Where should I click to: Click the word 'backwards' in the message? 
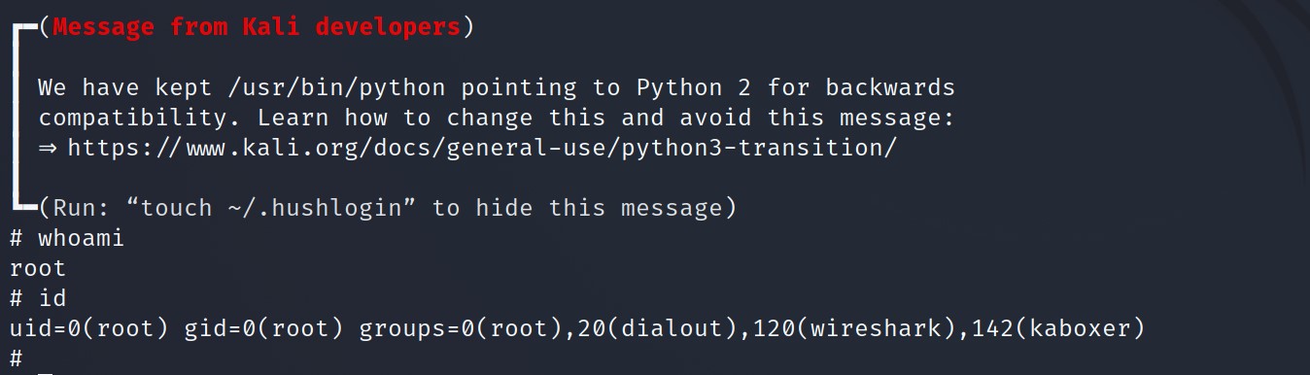coord(891,88)
